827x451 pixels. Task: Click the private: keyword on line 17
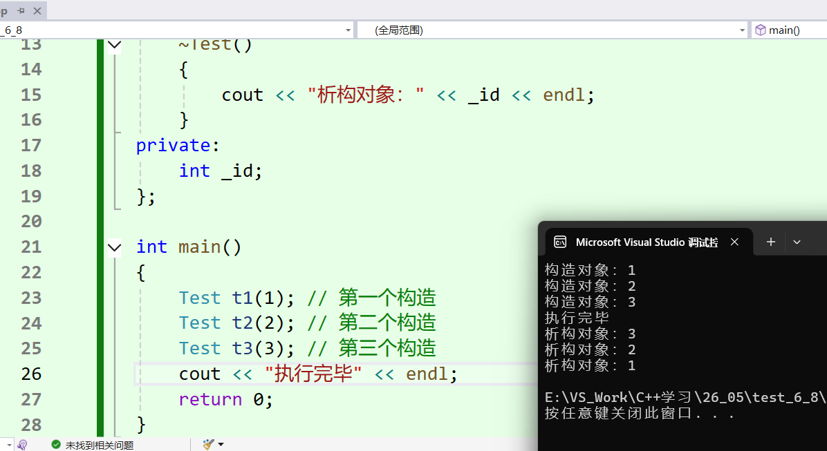point(178,146)
